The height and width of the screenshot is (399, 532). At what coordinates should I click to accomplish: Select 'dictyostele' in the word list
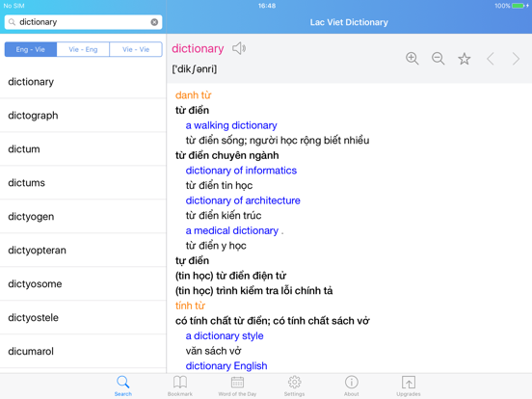pos(83,318)
